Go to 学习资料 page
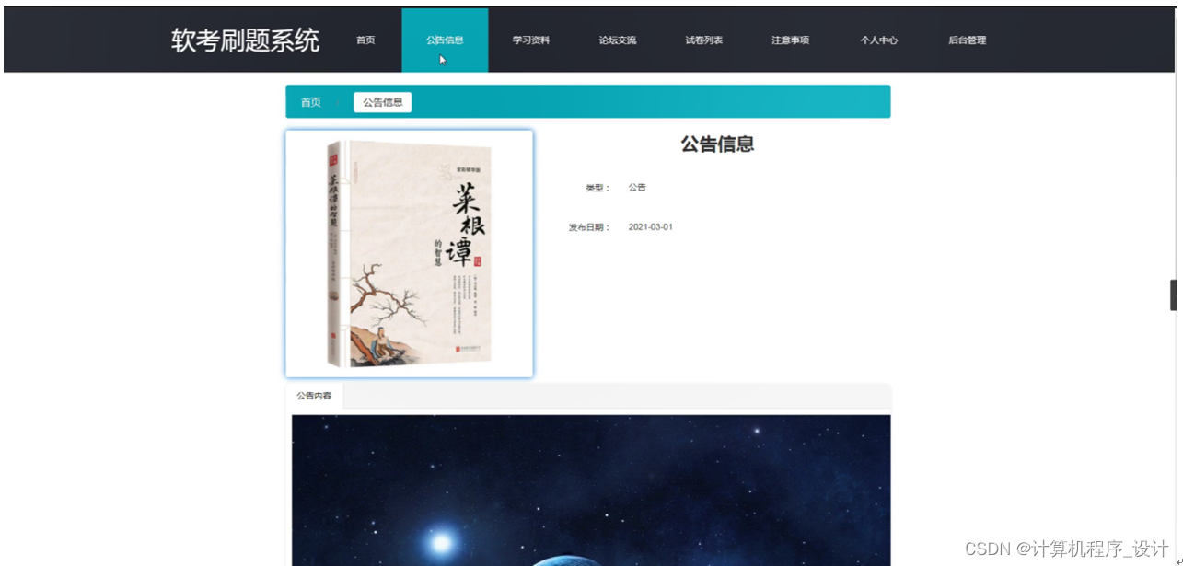 point(531,40)
